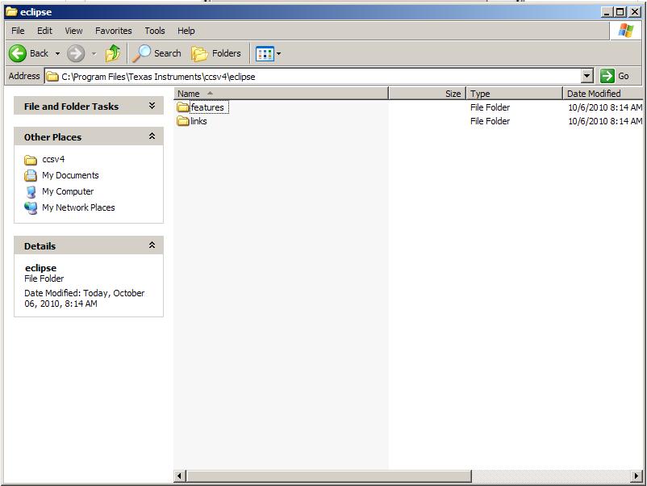Open the Edit menu
The width and height of the screenshot is (647, 486).
tap(44, 31)
